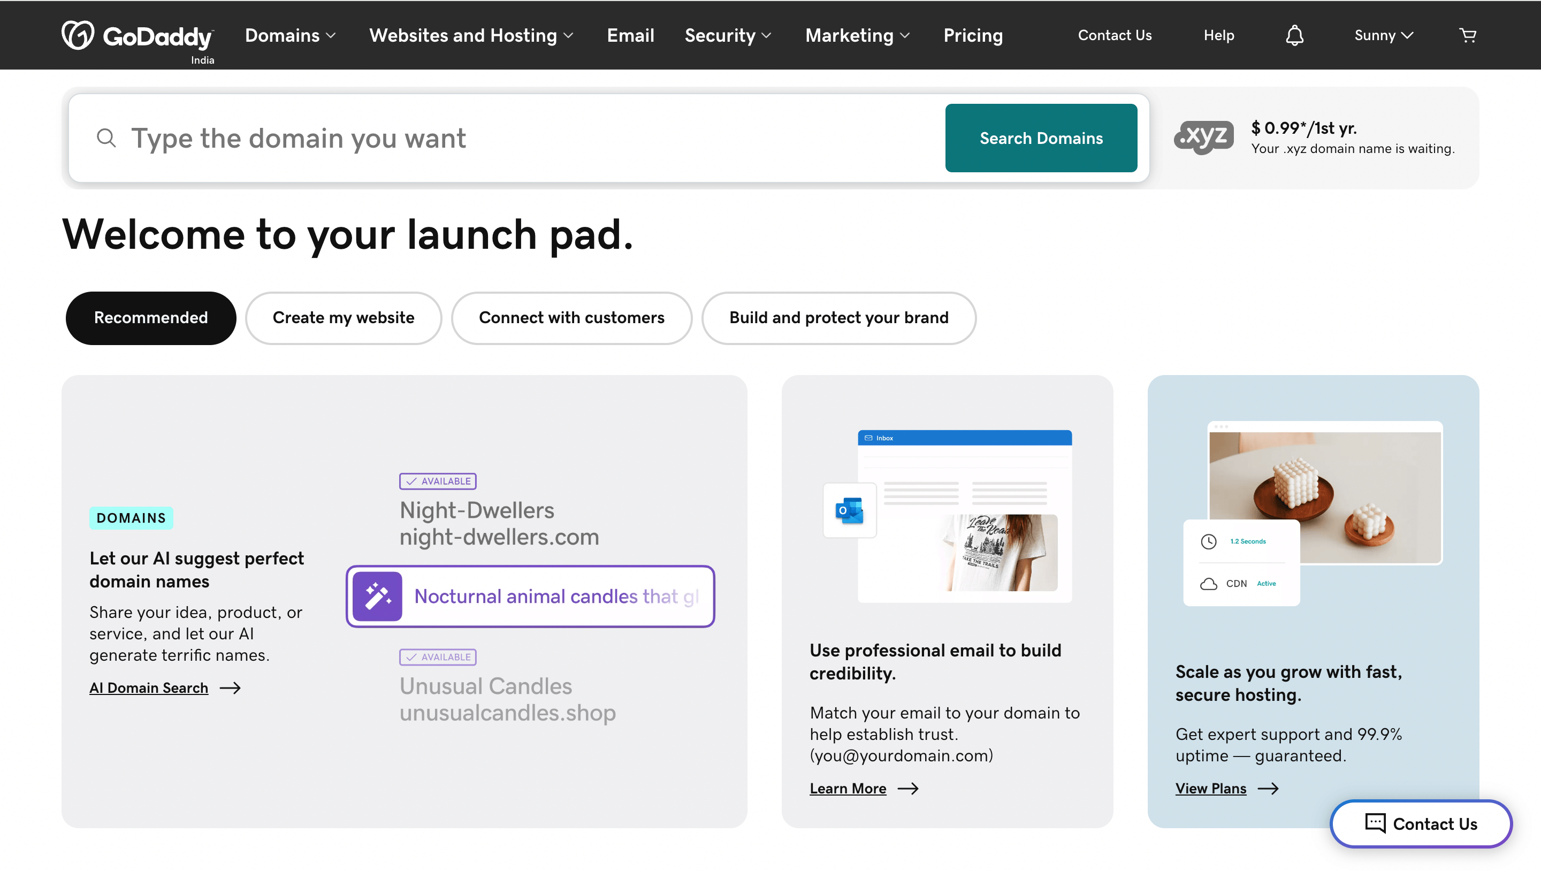Select Build and protect your brand tab
The height and width of the screenshot is (871, 1541).
click(838, 318)
